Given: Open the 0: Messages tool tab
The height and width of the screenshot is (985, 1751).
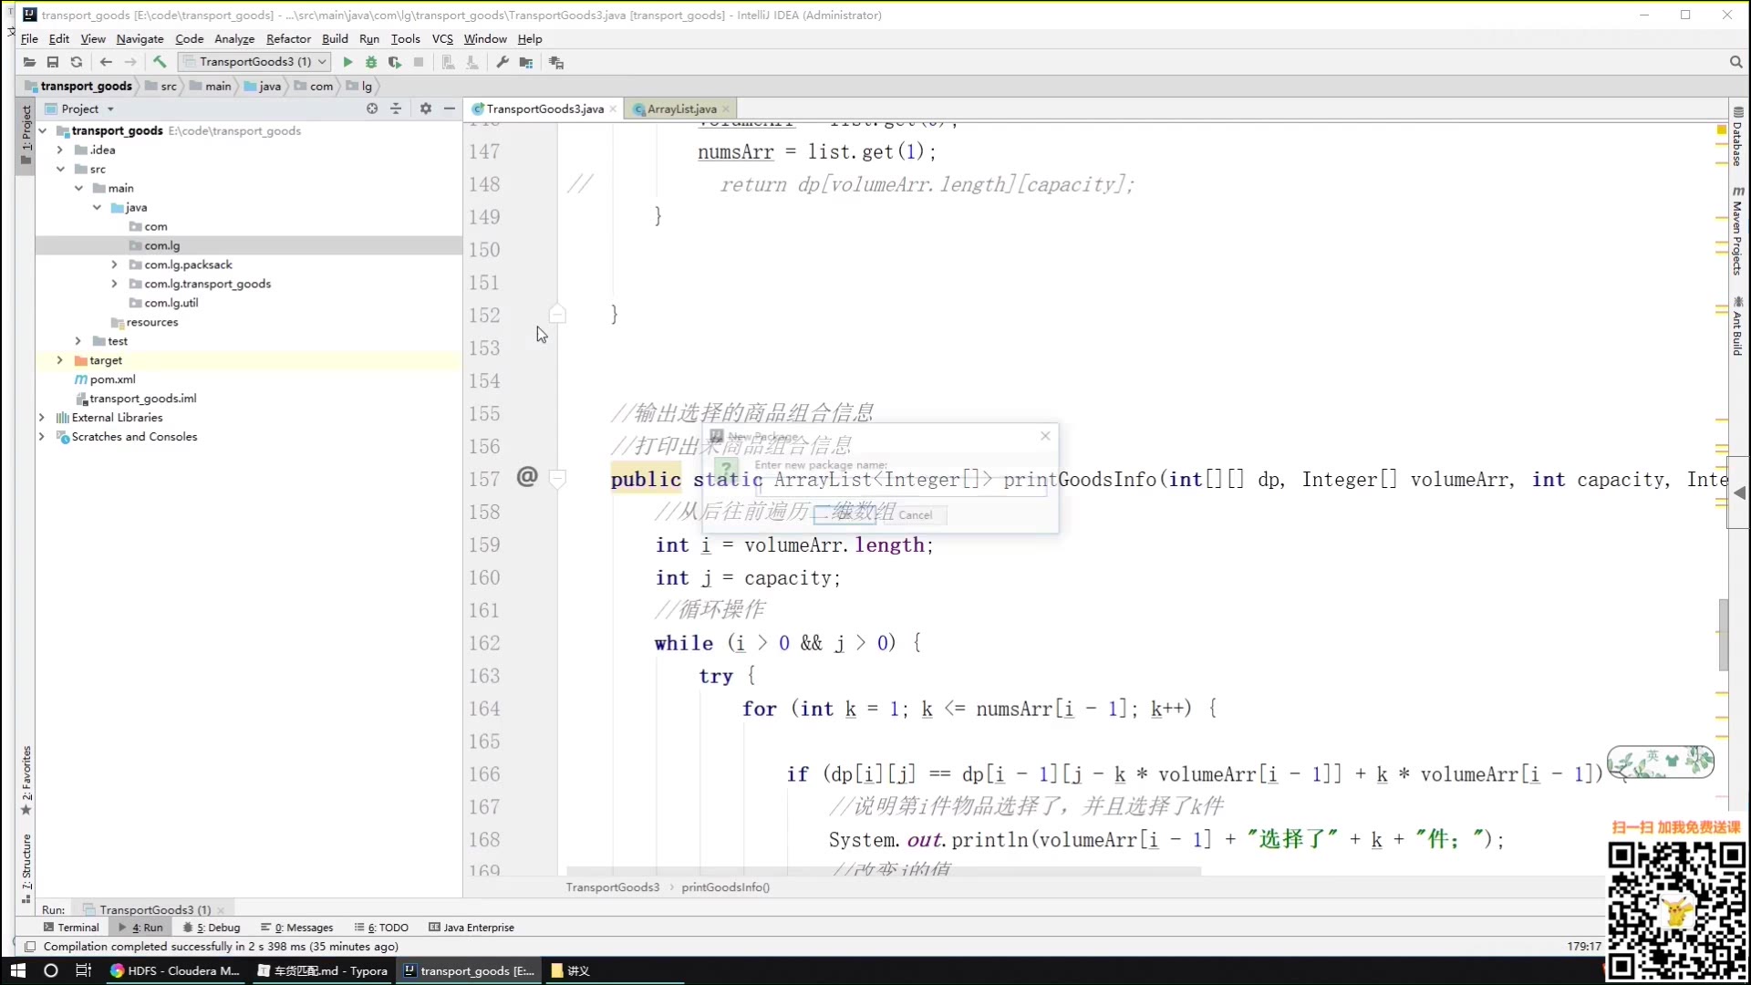Looking at the screenshot, I should (297, 928).
